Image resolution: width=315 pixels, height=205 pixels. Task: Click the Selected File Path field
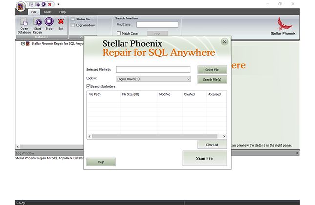(x=153, y=69)
